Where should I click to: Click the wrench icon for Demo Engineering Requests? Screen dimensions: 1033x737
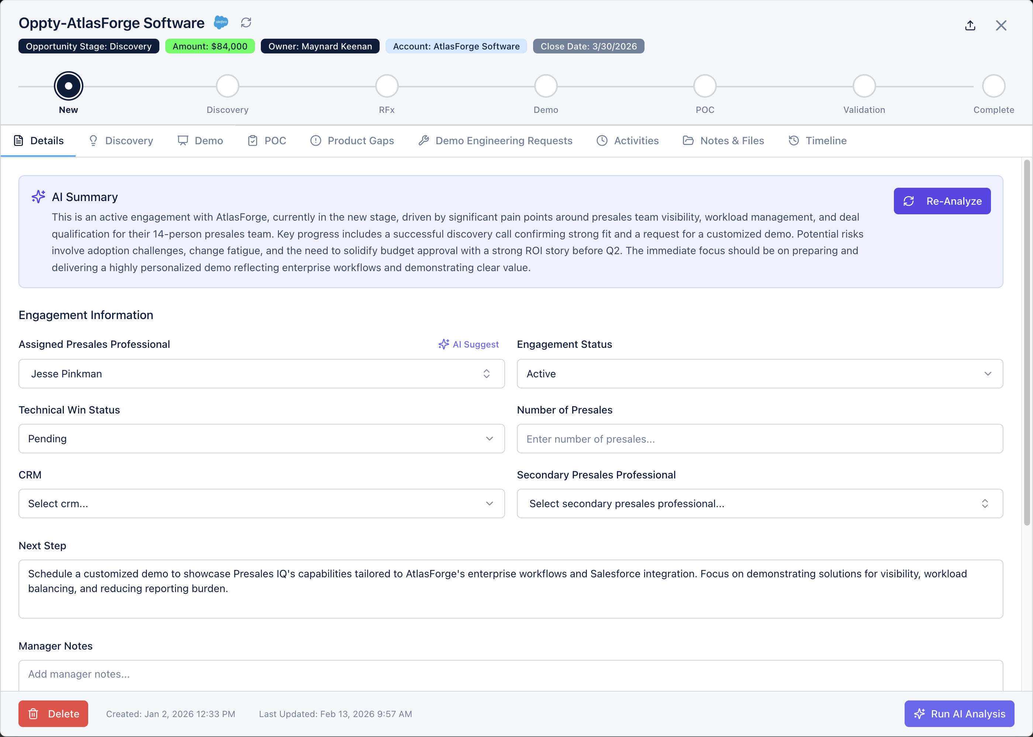[x=424, y=141]
